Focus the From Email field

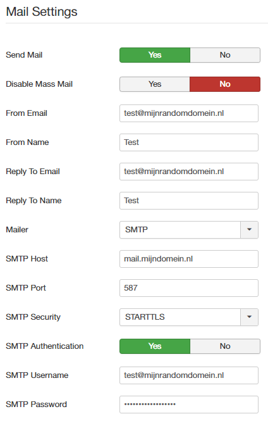pyautogui.click(x=189, y=113)
